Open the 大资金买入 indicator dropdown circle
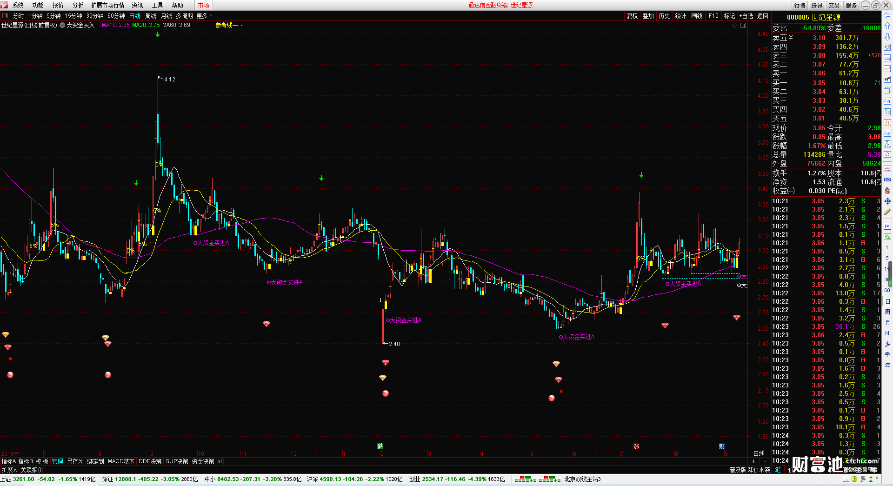The height and width of the screenshot is (486, 893). (x=62, y=26)
